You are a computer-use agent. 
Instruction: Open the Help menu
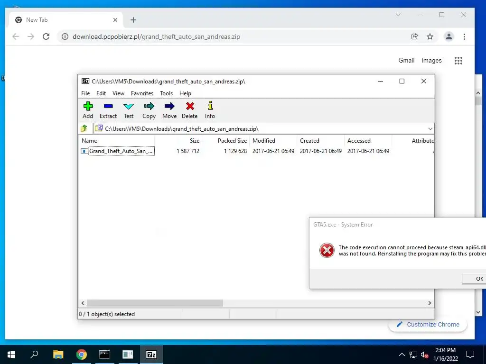click(185, 93)
